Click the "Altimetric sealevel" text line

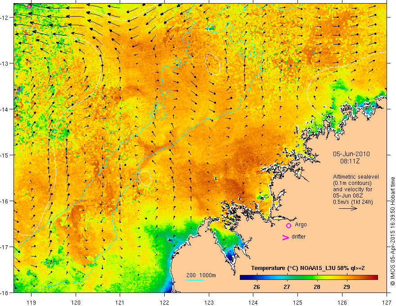(356, 177)
